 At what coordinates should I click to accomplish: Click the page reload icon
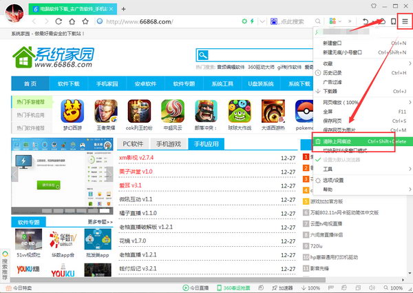(59, 21)
